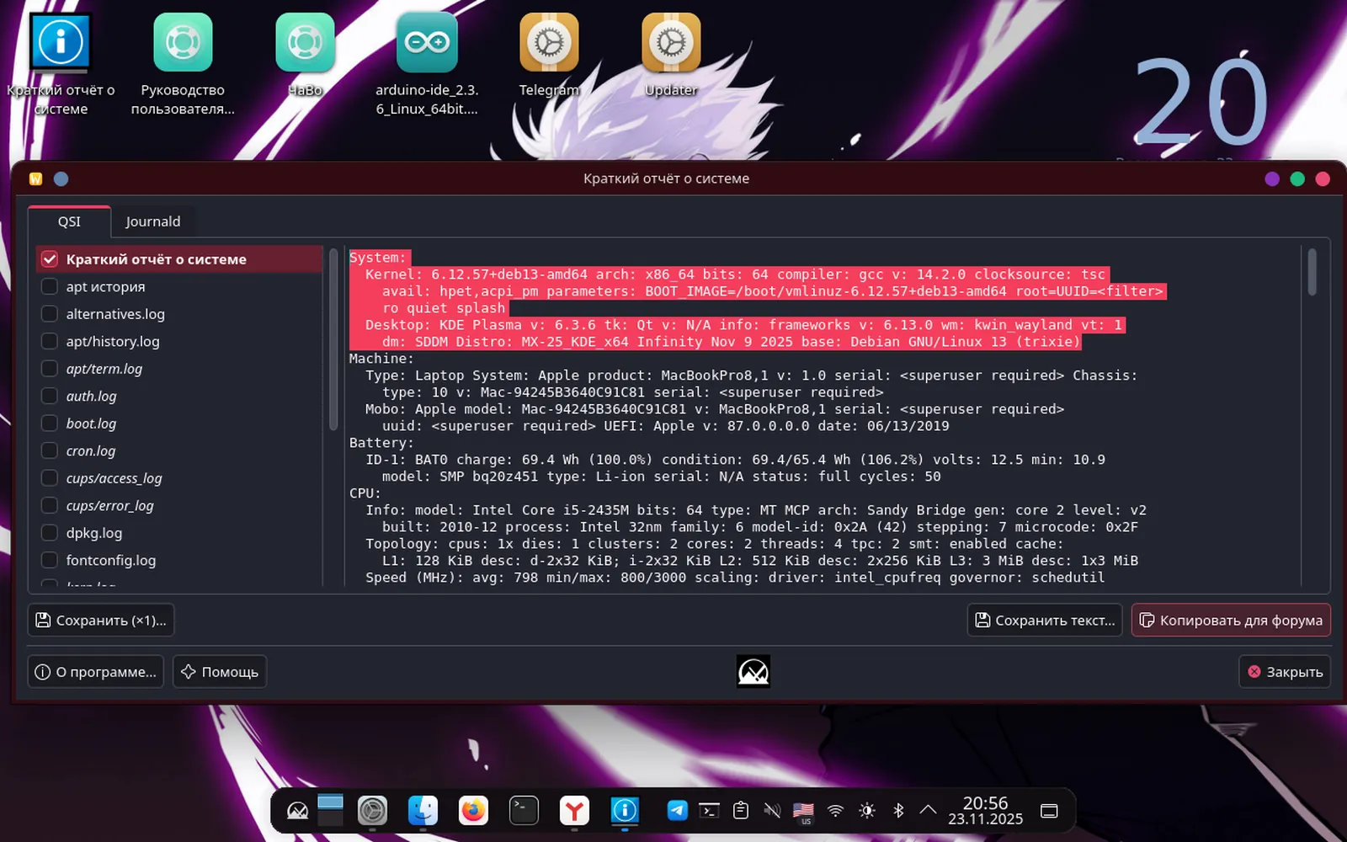
Task: Open the Finder-style file manager in dock
Action: (423, 811)
